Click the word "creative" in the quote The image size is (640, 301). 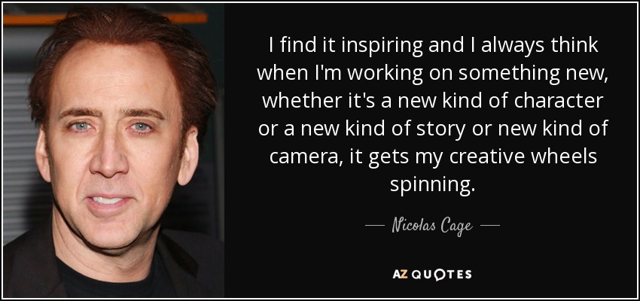click(x=486, y=157)
